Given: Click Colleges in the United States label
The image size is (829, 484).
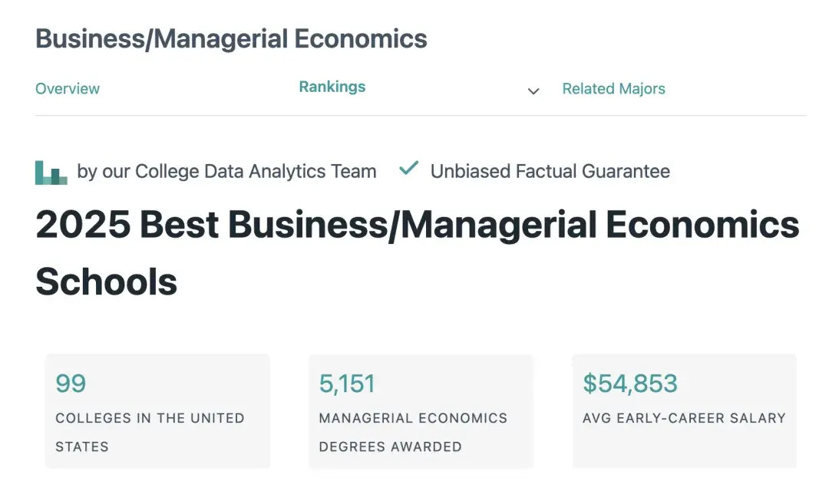Looking at the screenshot, I should (x=150, y=432).
